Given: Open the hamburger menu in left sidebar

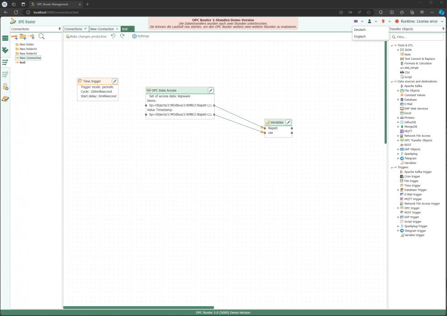Looking at the screenshot, I should pos(5,38).
